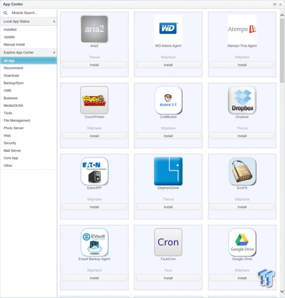Screen dimensions: 285x298
Task: Select the Security category
Action: click(10, 143)
